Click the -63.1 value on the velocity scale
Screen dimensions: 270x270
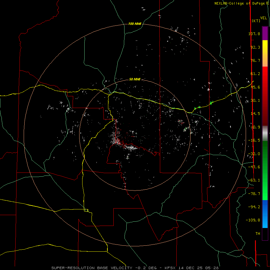tap(254, 180)
